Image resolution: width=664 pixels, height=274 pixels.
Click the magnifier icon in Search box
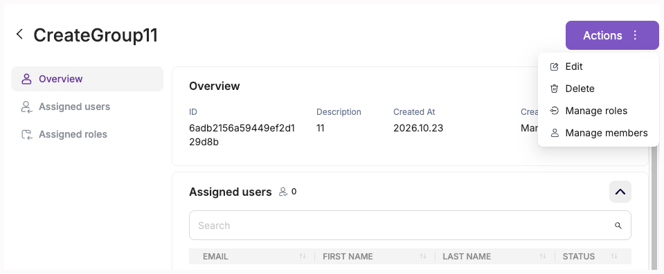pyautogui.click(x=618, y=226)
